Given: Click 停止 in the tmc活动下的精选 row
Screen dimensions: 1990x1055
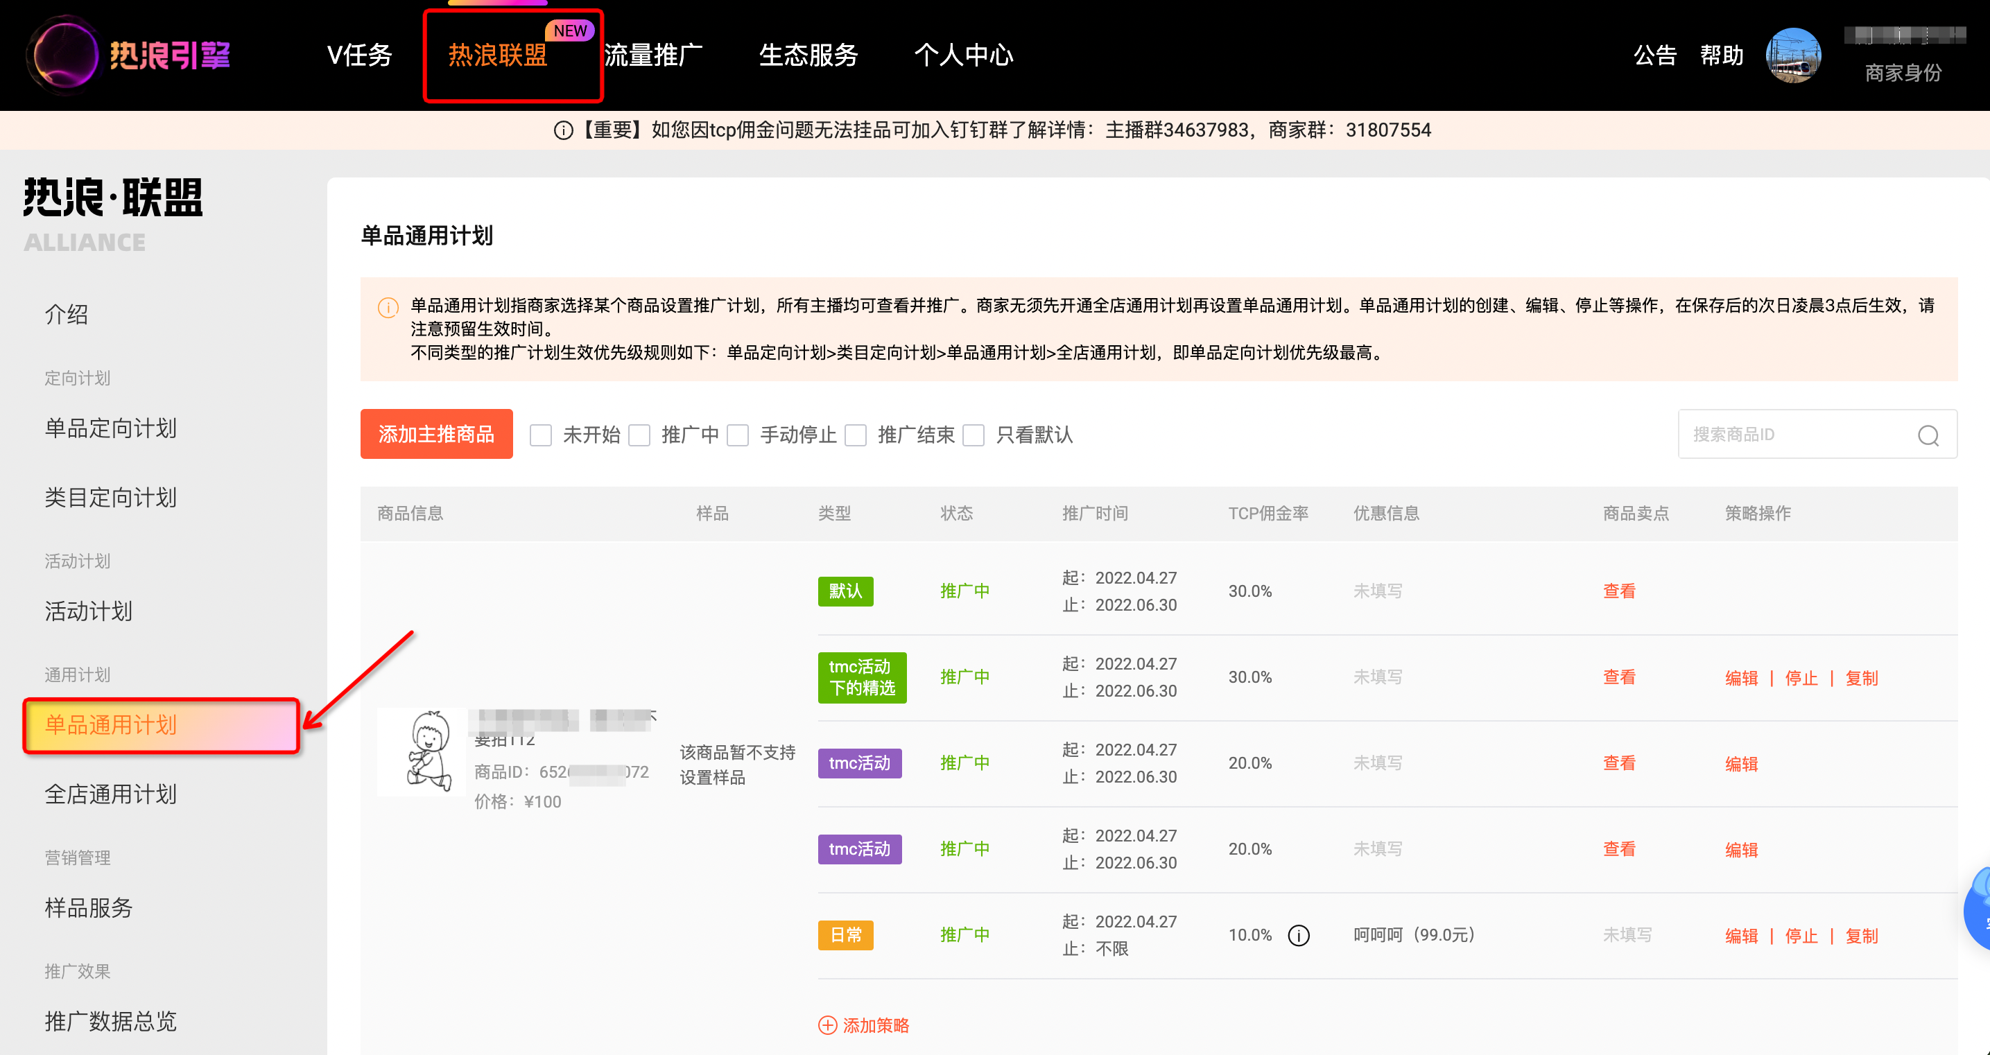Looking at the screenshot, I should coord(1801,678).
